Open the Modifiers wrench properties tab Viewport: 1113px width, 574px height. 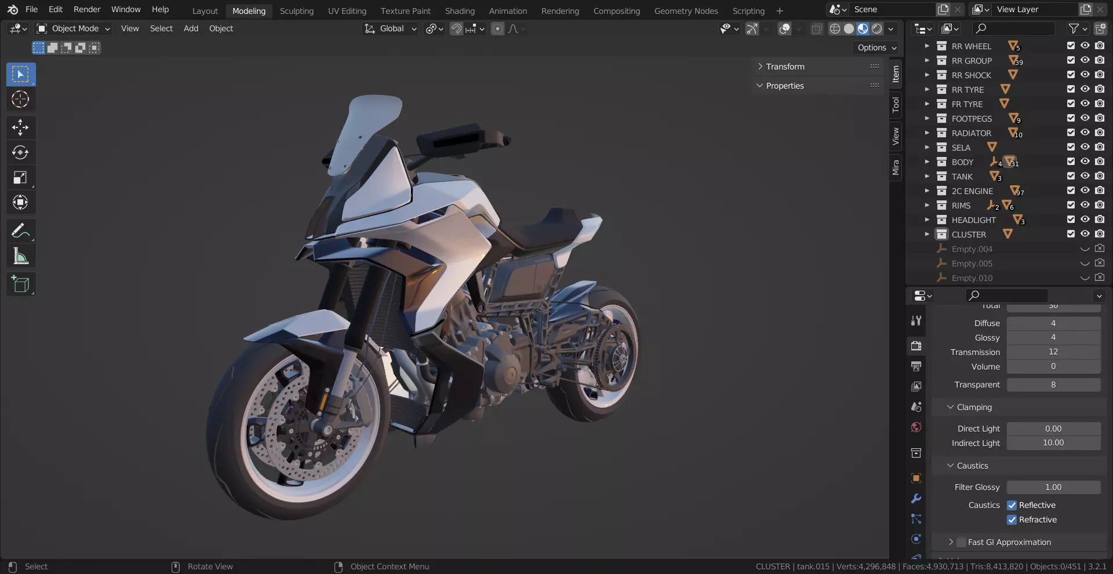(916, 499)
